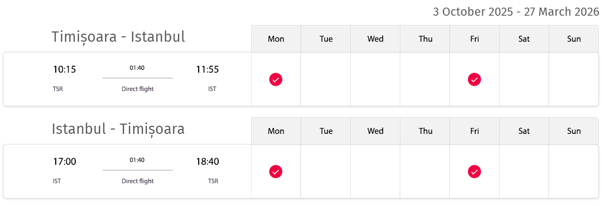This screenshot has height=206, width=602.
Task: Click empty Saturday cell for Istanbul - Timișoara
Action: tap(524, 171)
